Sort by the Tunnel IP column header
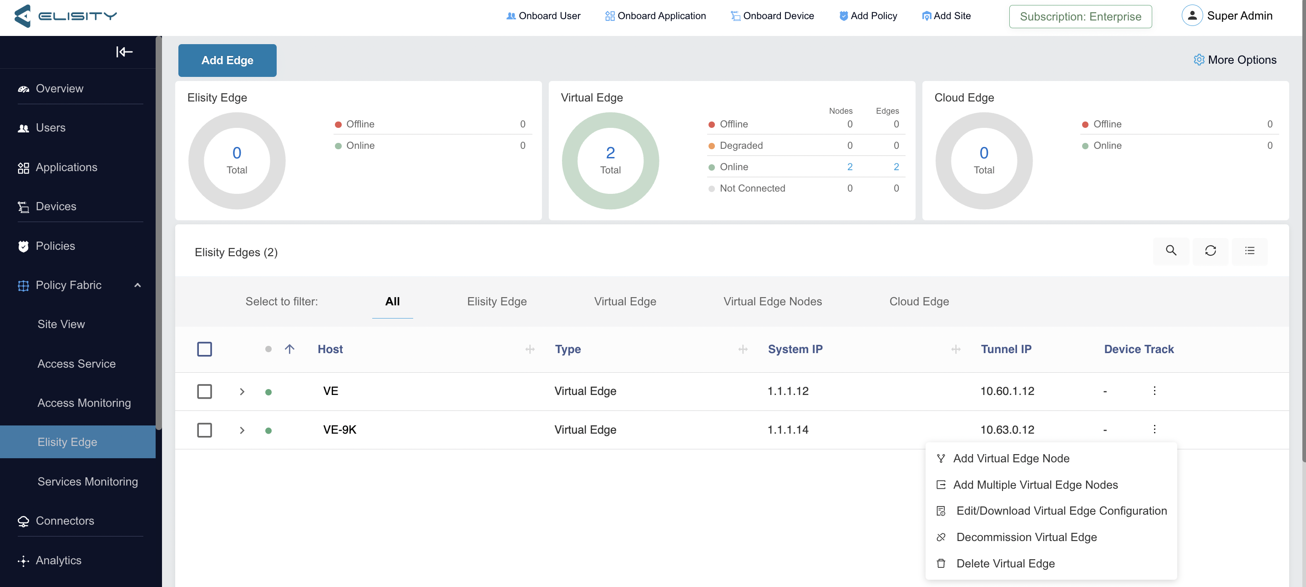The height and width of the screenshot is (587, 1306). 1006,349
